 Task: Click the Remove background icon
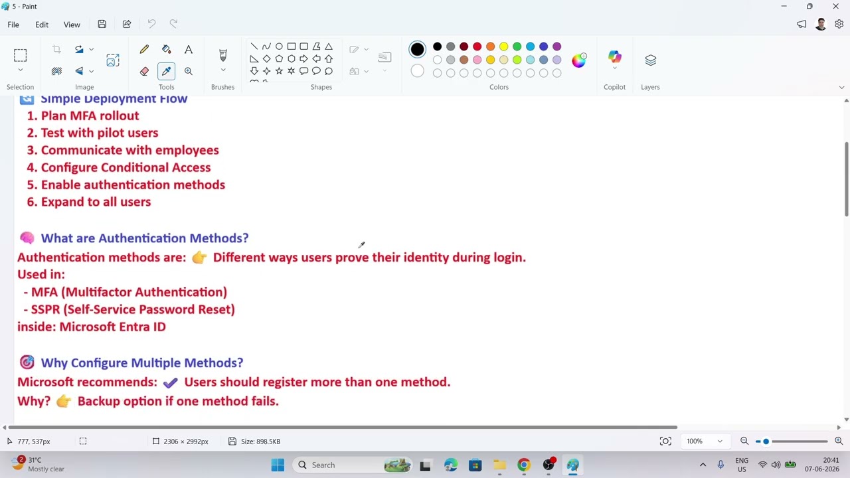pyautogui.click(x=56, y=71)
